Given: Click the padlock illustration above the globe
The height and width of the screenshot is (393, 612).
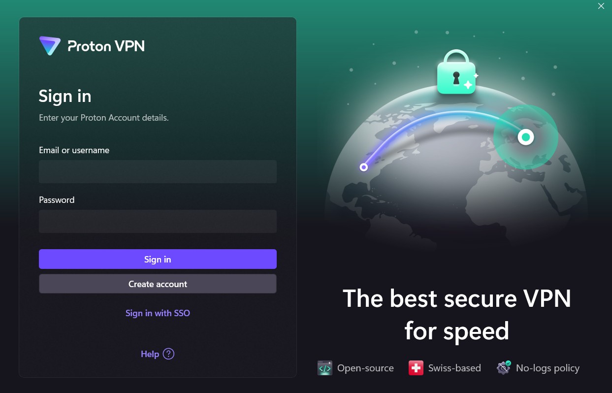Looking at the screenshot, I should (457, 72).
